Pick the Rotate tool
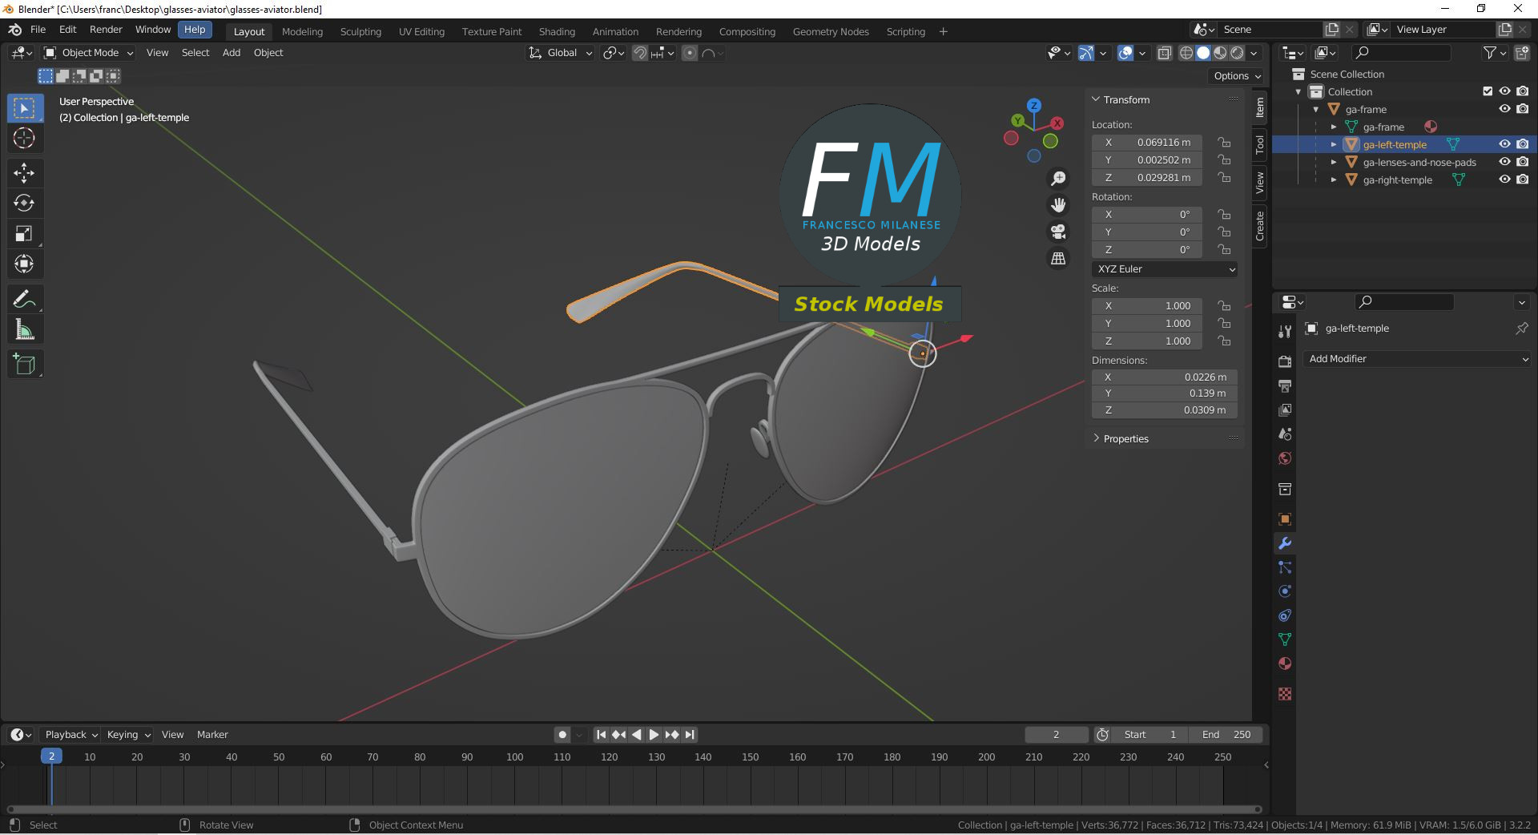Screen dimensions: 1538x835 pyautogui.click(x=25, y=203)
